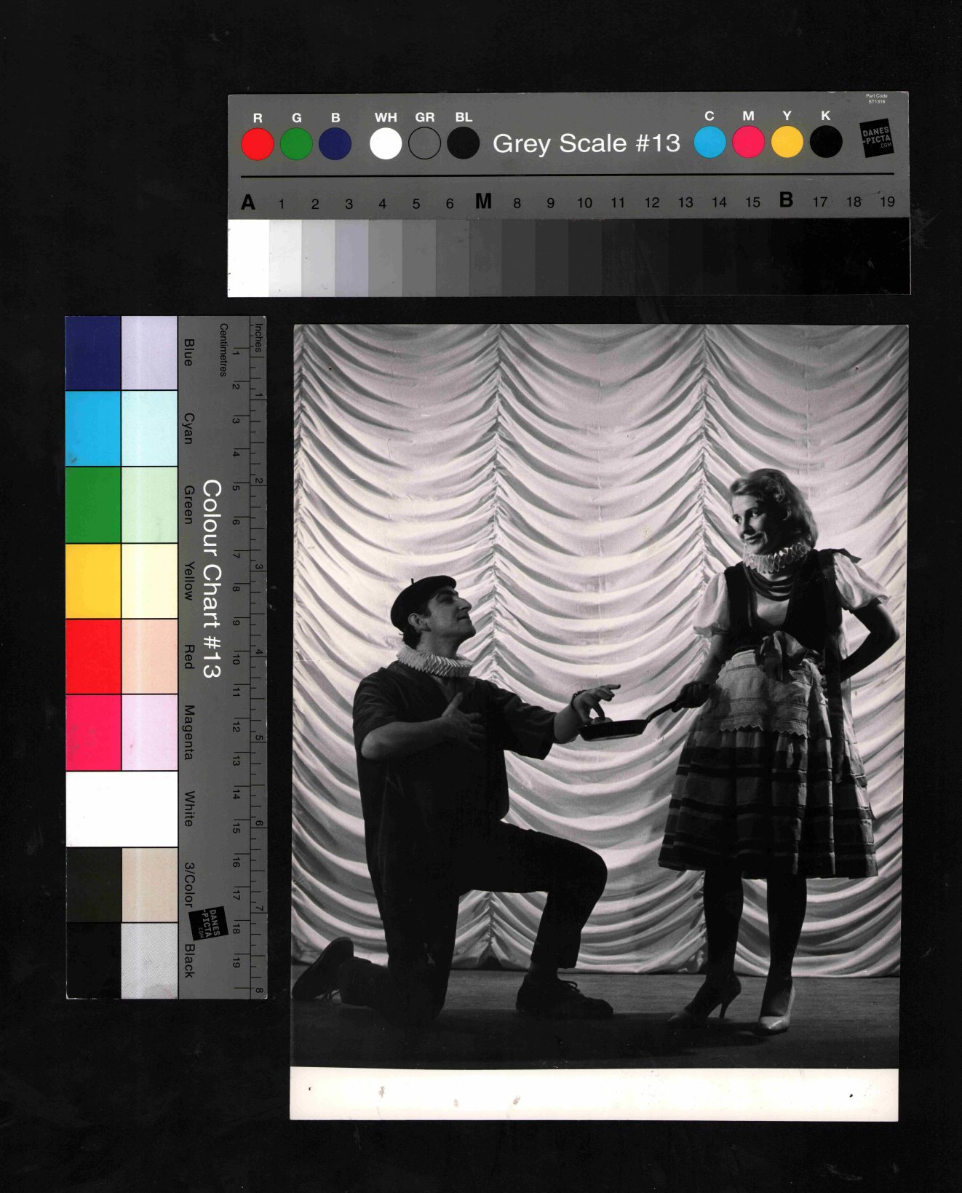
Task: Select the saturated yellow swatch on colour chart
Action: coord(93,581)
